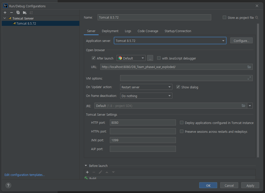Copy the selected configuration

click(x=18, y=13)
